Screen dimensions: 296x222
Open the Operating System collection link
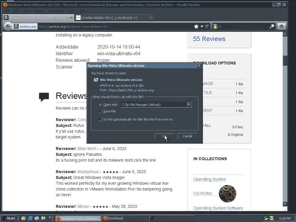(x=210, y=179)
